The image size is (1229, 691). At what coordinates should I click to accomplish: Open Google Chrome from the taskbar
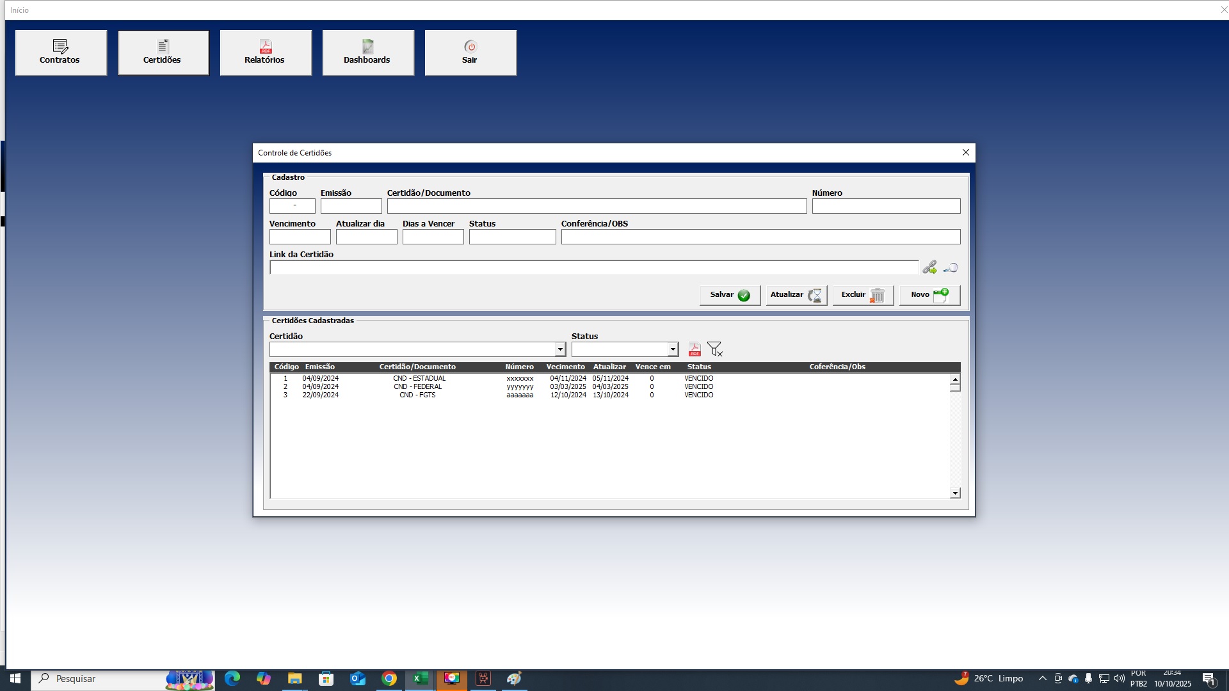tap(389, 679)
